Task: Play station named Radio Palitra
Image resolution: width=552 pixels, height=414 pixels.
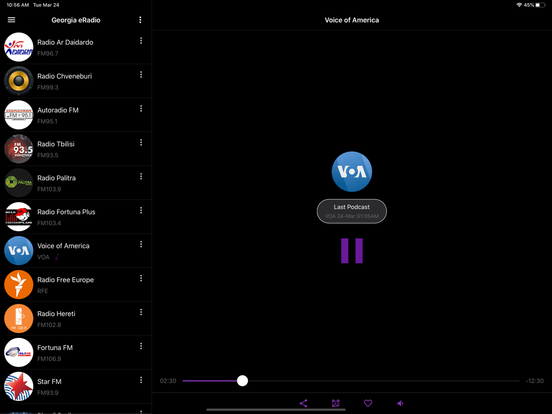Action: (x=56, y=178)
